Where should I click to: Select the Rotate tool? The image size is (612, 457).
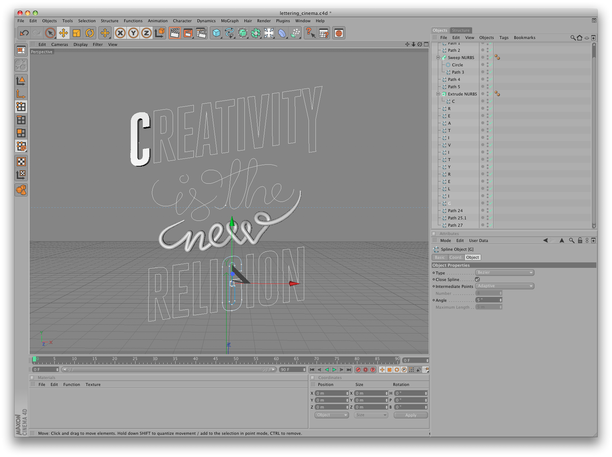90,33
